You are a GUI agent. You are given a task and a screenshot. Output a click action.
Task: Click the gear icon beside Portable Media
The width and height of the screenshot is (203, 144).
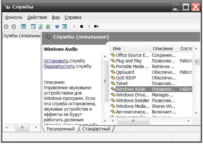pyautogui.click(x=113, y=66)
